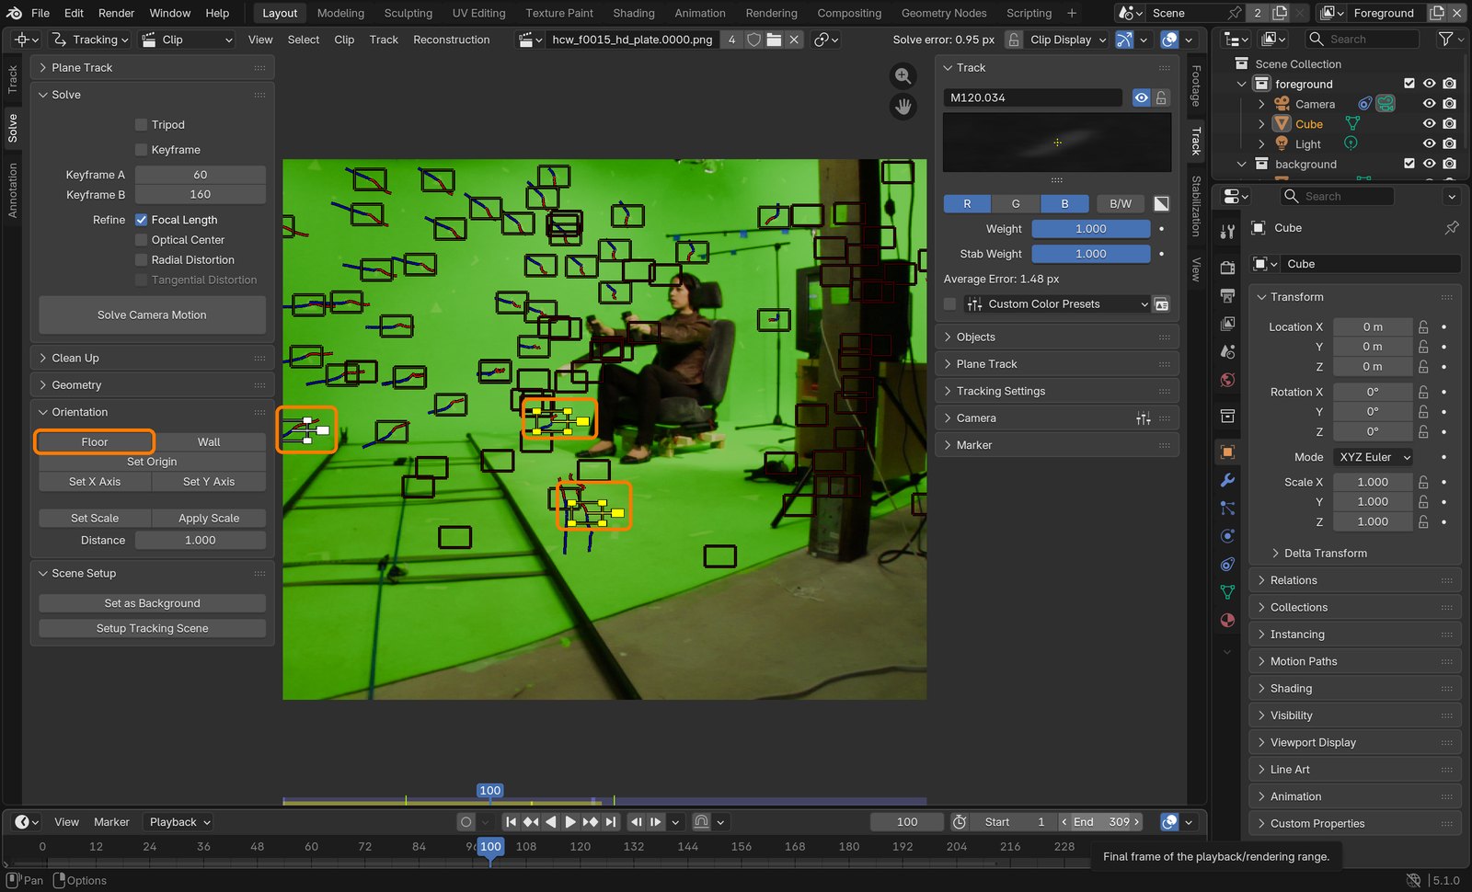Expand the Geometry panel

click(x=152, y=385)
